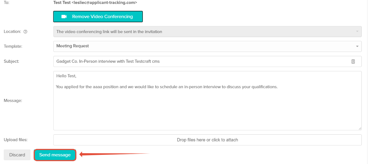Click the 'Location:' label
Image resolution: width=368 pixels, height=164 pixels.
(12, 32)
